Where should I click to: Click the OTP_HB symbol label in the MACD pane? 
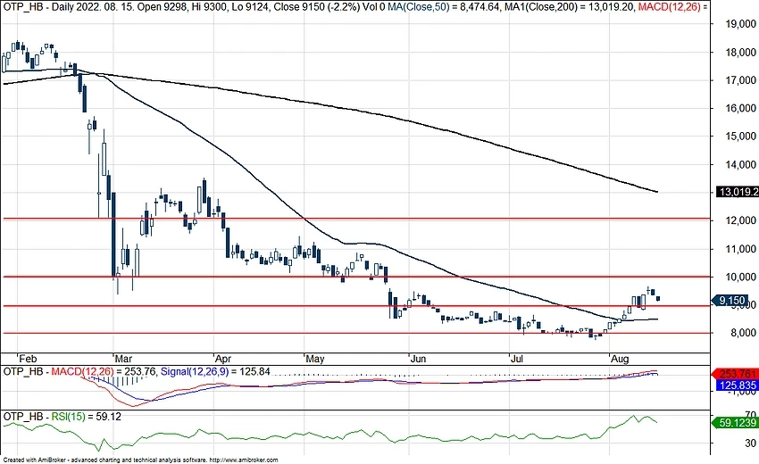point(22,370)
